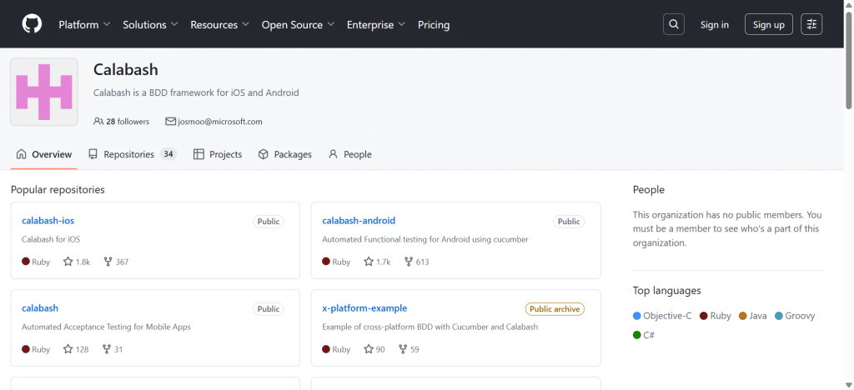Click the Packages cube icon
The height and width of the screenshot is (390, 854).
pos(263,154)
